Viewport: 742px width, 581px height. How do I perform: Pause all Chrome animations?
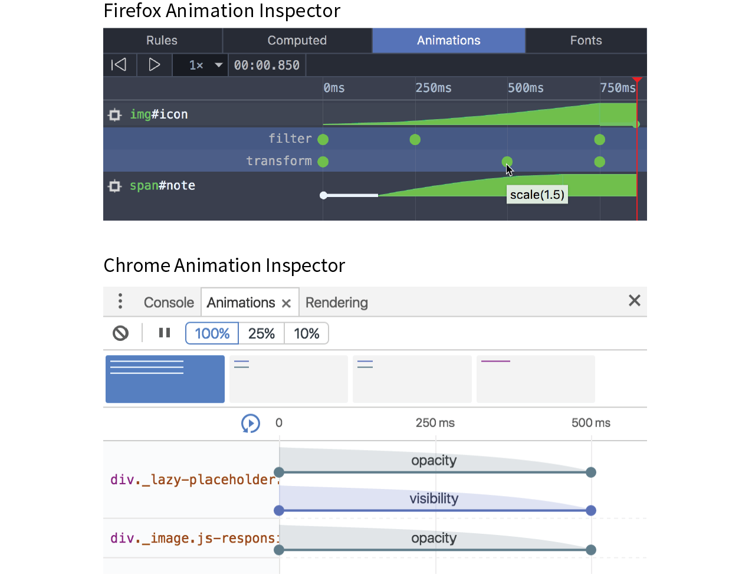tap(165, 333)
